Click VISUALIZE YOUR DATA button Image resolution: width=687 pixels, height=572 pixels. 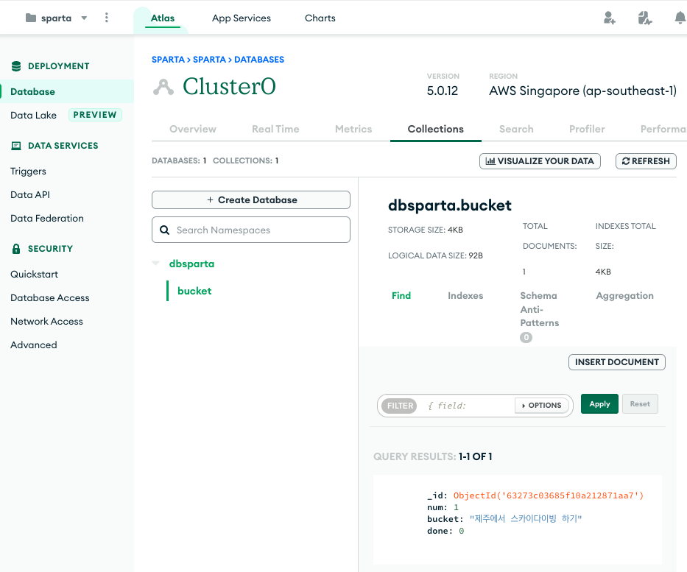click(x=540, y=161)
